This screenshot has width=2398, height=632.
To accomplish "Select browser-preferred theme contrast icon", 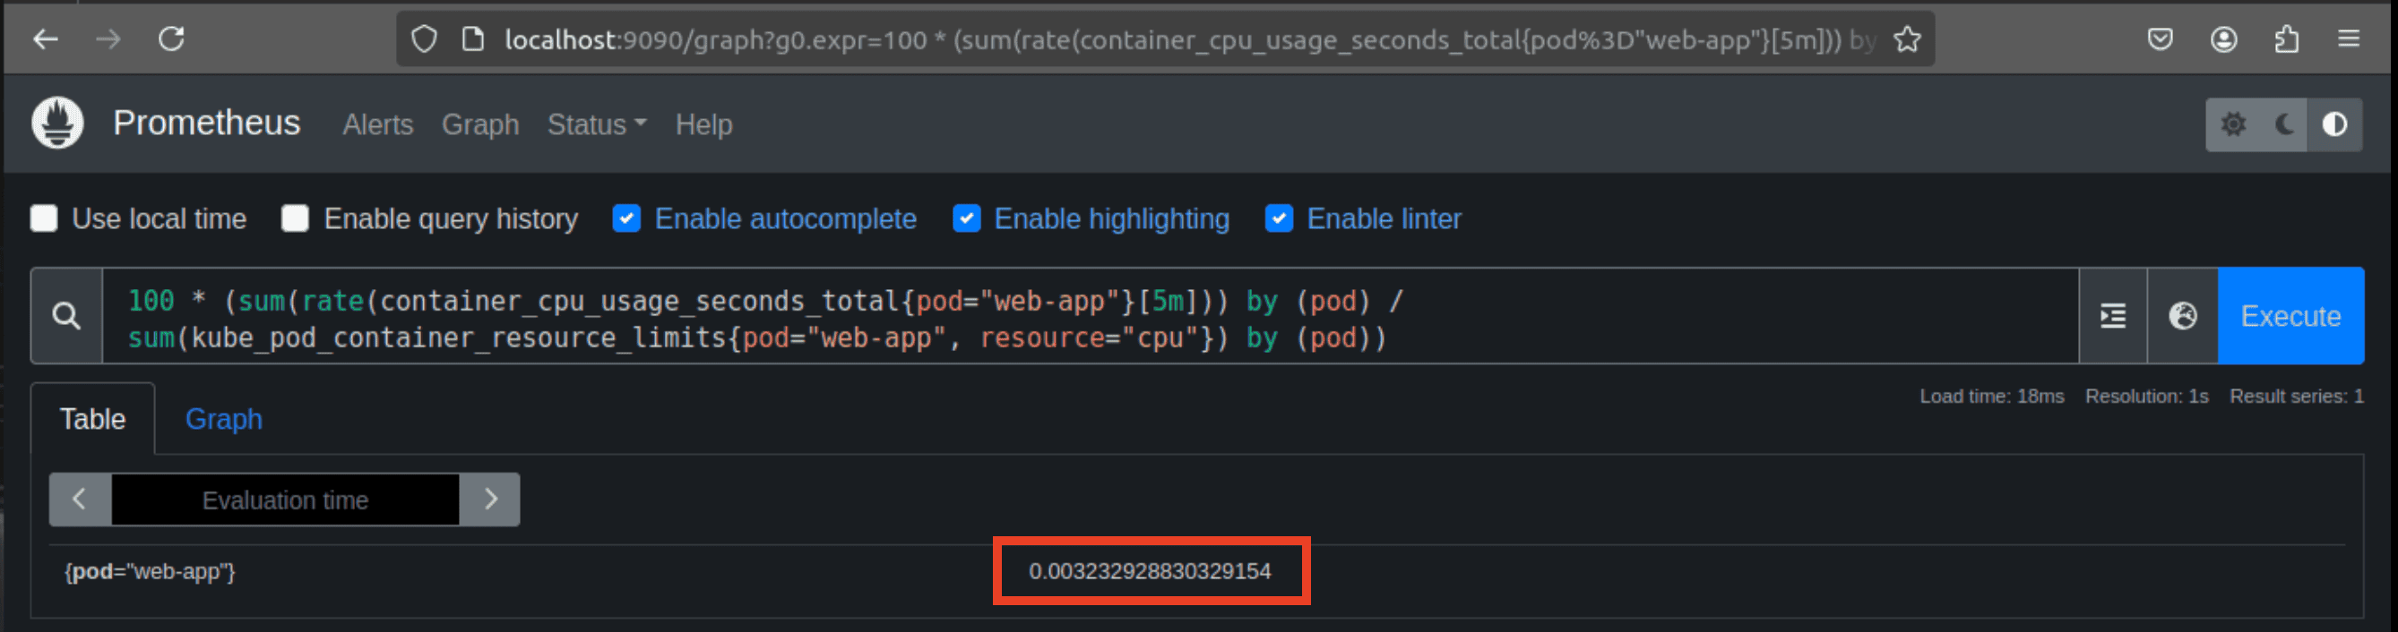I will tap(2334, 124).
